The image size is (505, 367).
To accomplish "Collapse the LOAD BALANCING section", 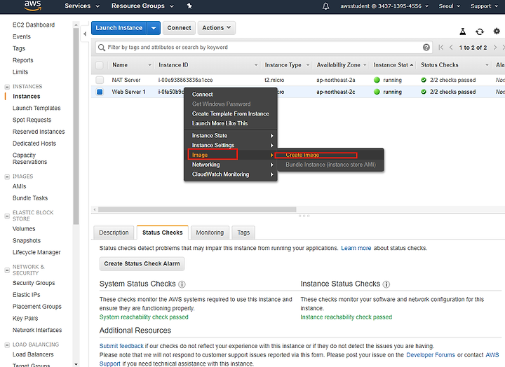I will pos(7,345).
